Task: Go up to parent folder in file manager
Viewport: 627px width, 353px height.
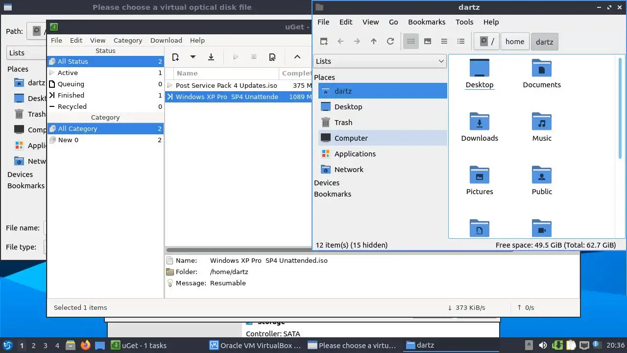Action: (x=374, y=42)
